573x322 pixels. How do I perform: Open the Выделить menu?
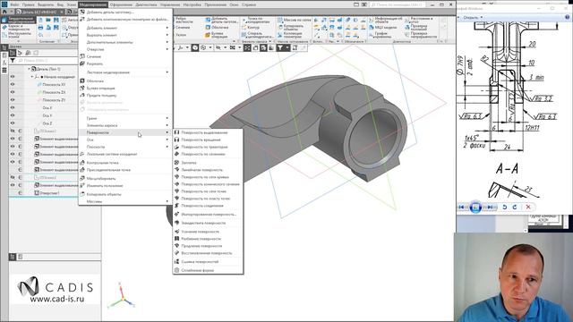[x=46, y=4]
